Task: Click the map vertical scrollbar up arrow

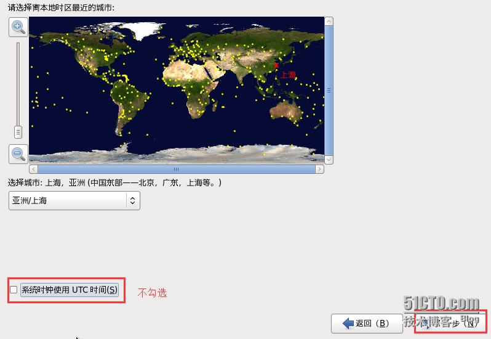Action: click(x=329, y=21)
